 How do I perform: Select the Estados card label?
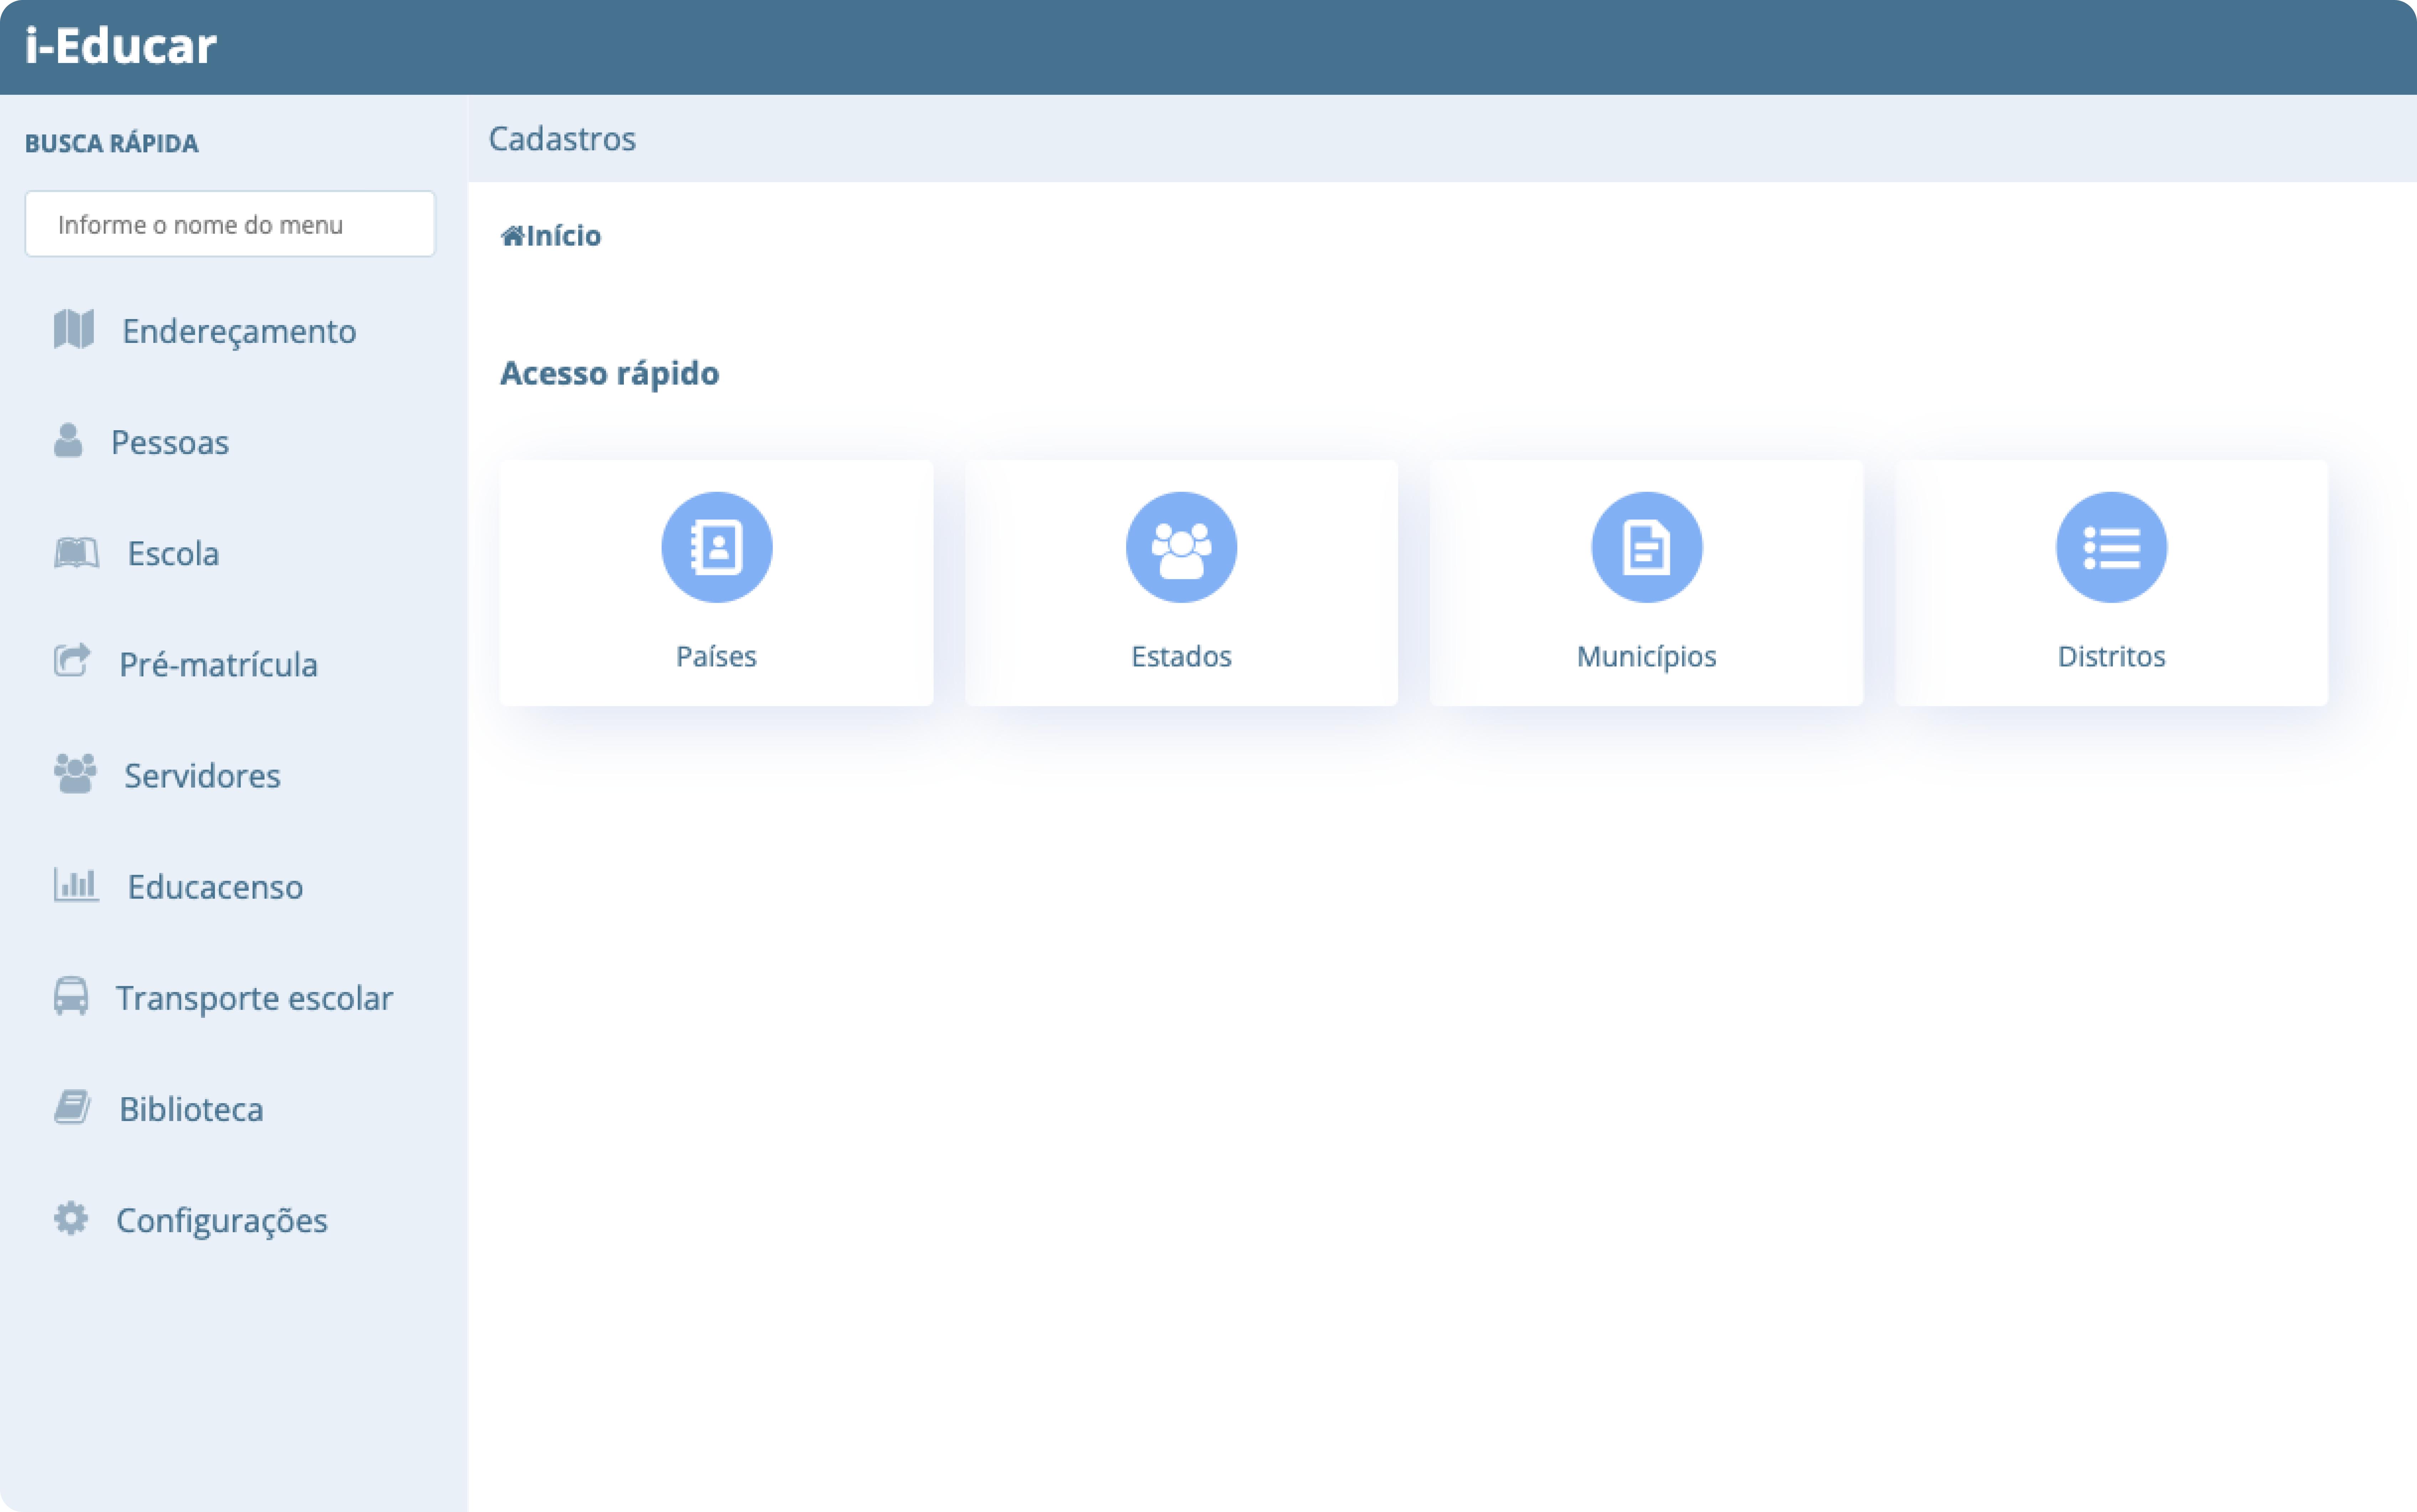click(x=1181, y=656)
